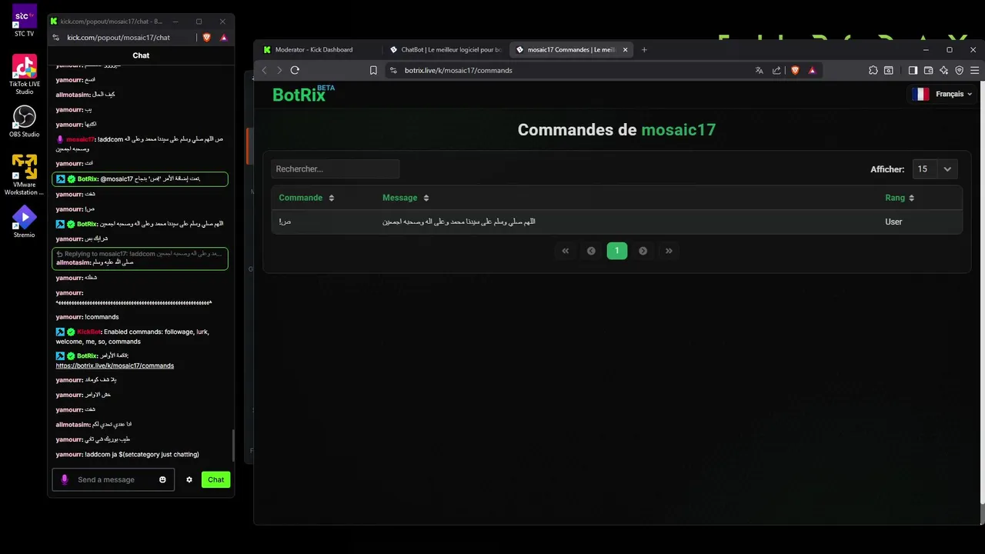The image size is (985, 554).
Task: Focus the Rechercher search field
Action: pyautogui.click(x=335, y=169)
